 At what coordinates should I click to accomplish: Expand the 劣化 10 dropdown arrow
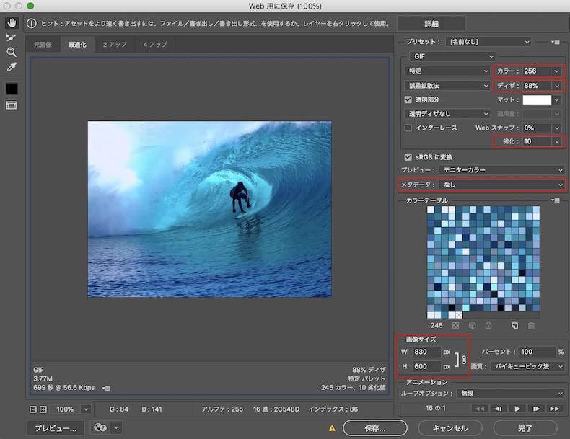click(556, 141)
